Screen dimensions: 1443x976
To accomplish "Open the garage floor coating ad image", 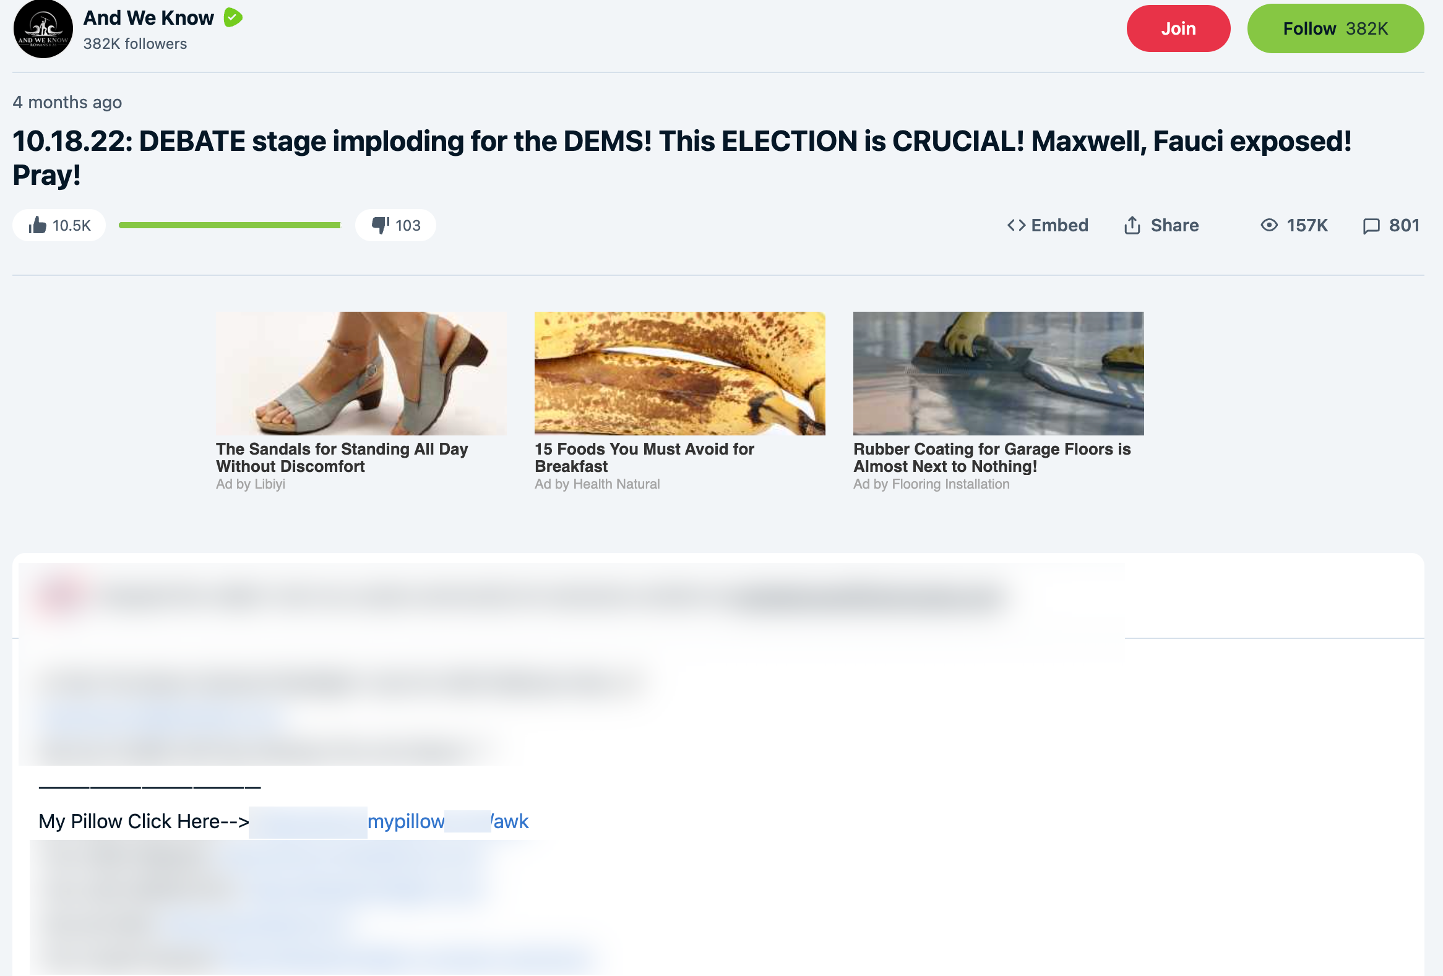I will pyautogui.click(x=998, y=373).
